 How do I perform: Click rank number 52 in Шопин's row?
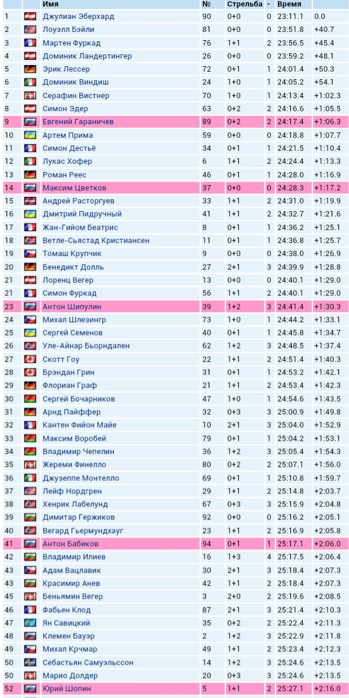pos(9,689)
